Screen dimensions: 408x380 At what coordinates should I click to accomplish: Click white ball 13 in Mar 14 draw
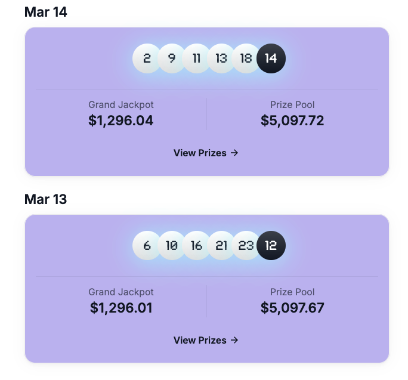[221, 58]
